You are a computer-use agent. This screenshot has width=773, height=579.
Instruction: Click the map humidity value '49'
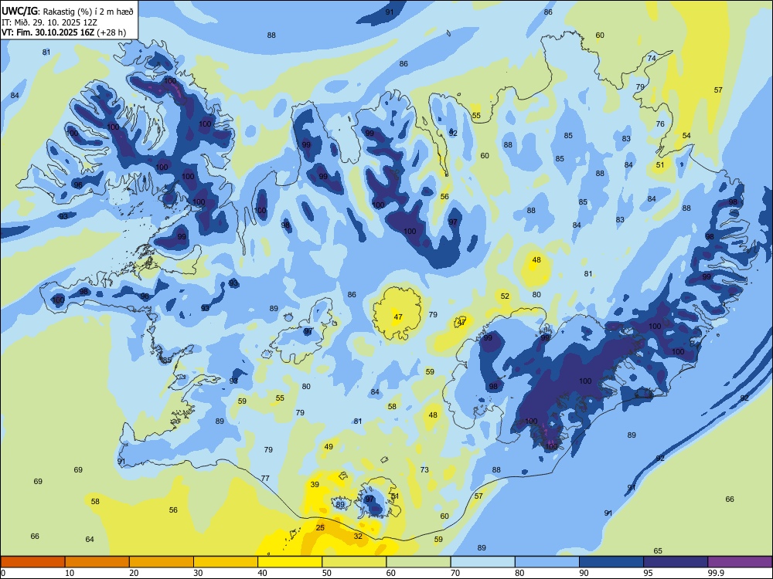click(x=329, y=446)
